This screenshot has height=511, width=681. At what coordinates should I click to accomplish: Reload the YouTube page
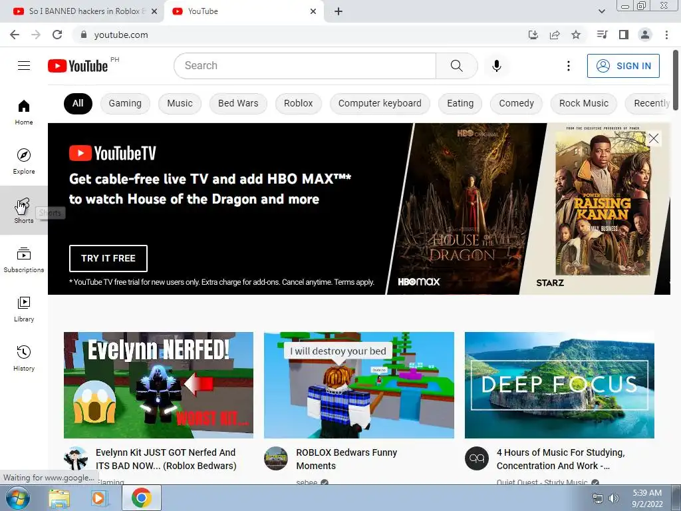click(57, 35)
